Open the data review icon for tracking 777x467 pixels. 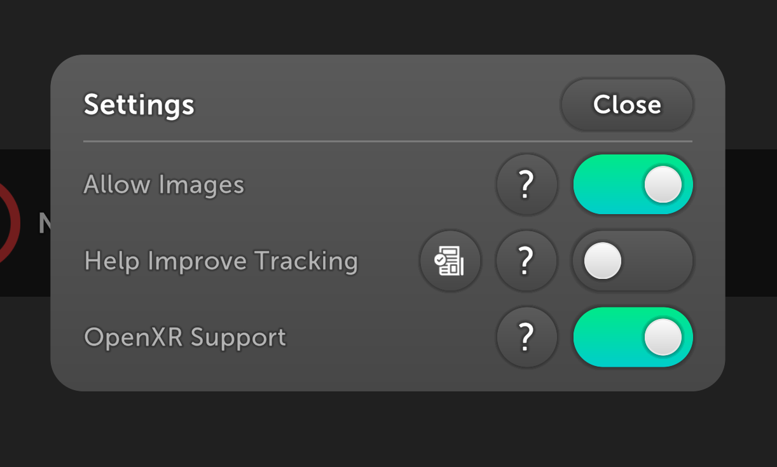pos(450,261)
